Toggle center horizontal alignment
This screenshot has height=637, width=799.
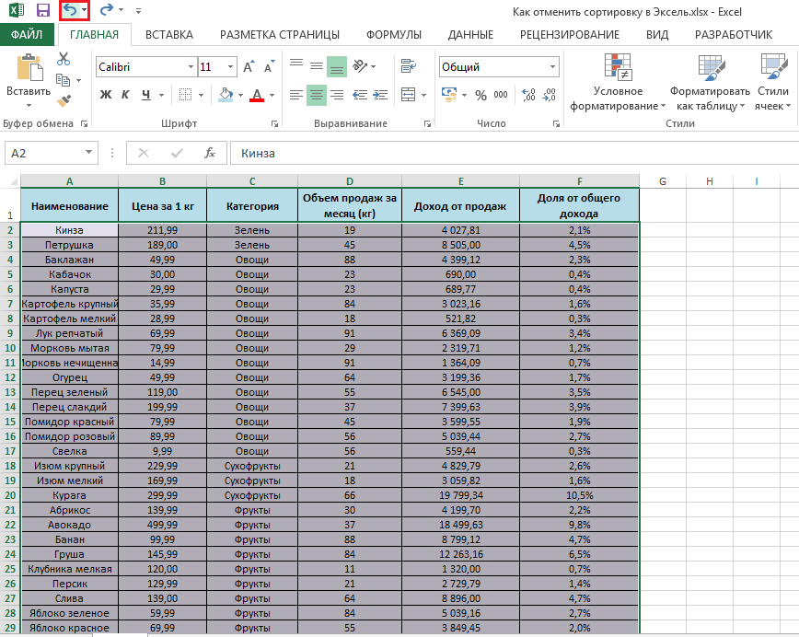pyautogui.click(x=316, y=95)
